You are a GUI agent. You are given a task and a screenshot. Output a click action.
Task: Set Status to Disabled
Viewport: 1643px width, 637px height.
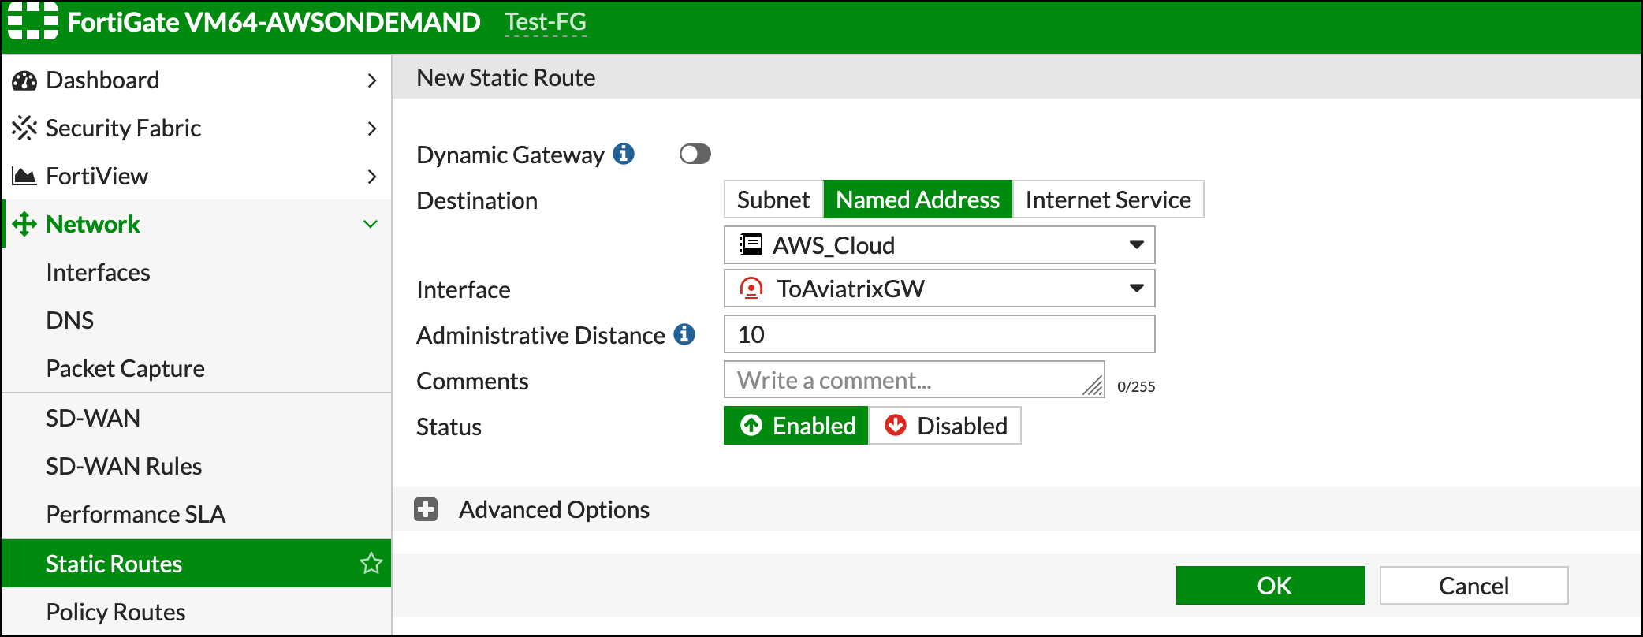[945, 426]
